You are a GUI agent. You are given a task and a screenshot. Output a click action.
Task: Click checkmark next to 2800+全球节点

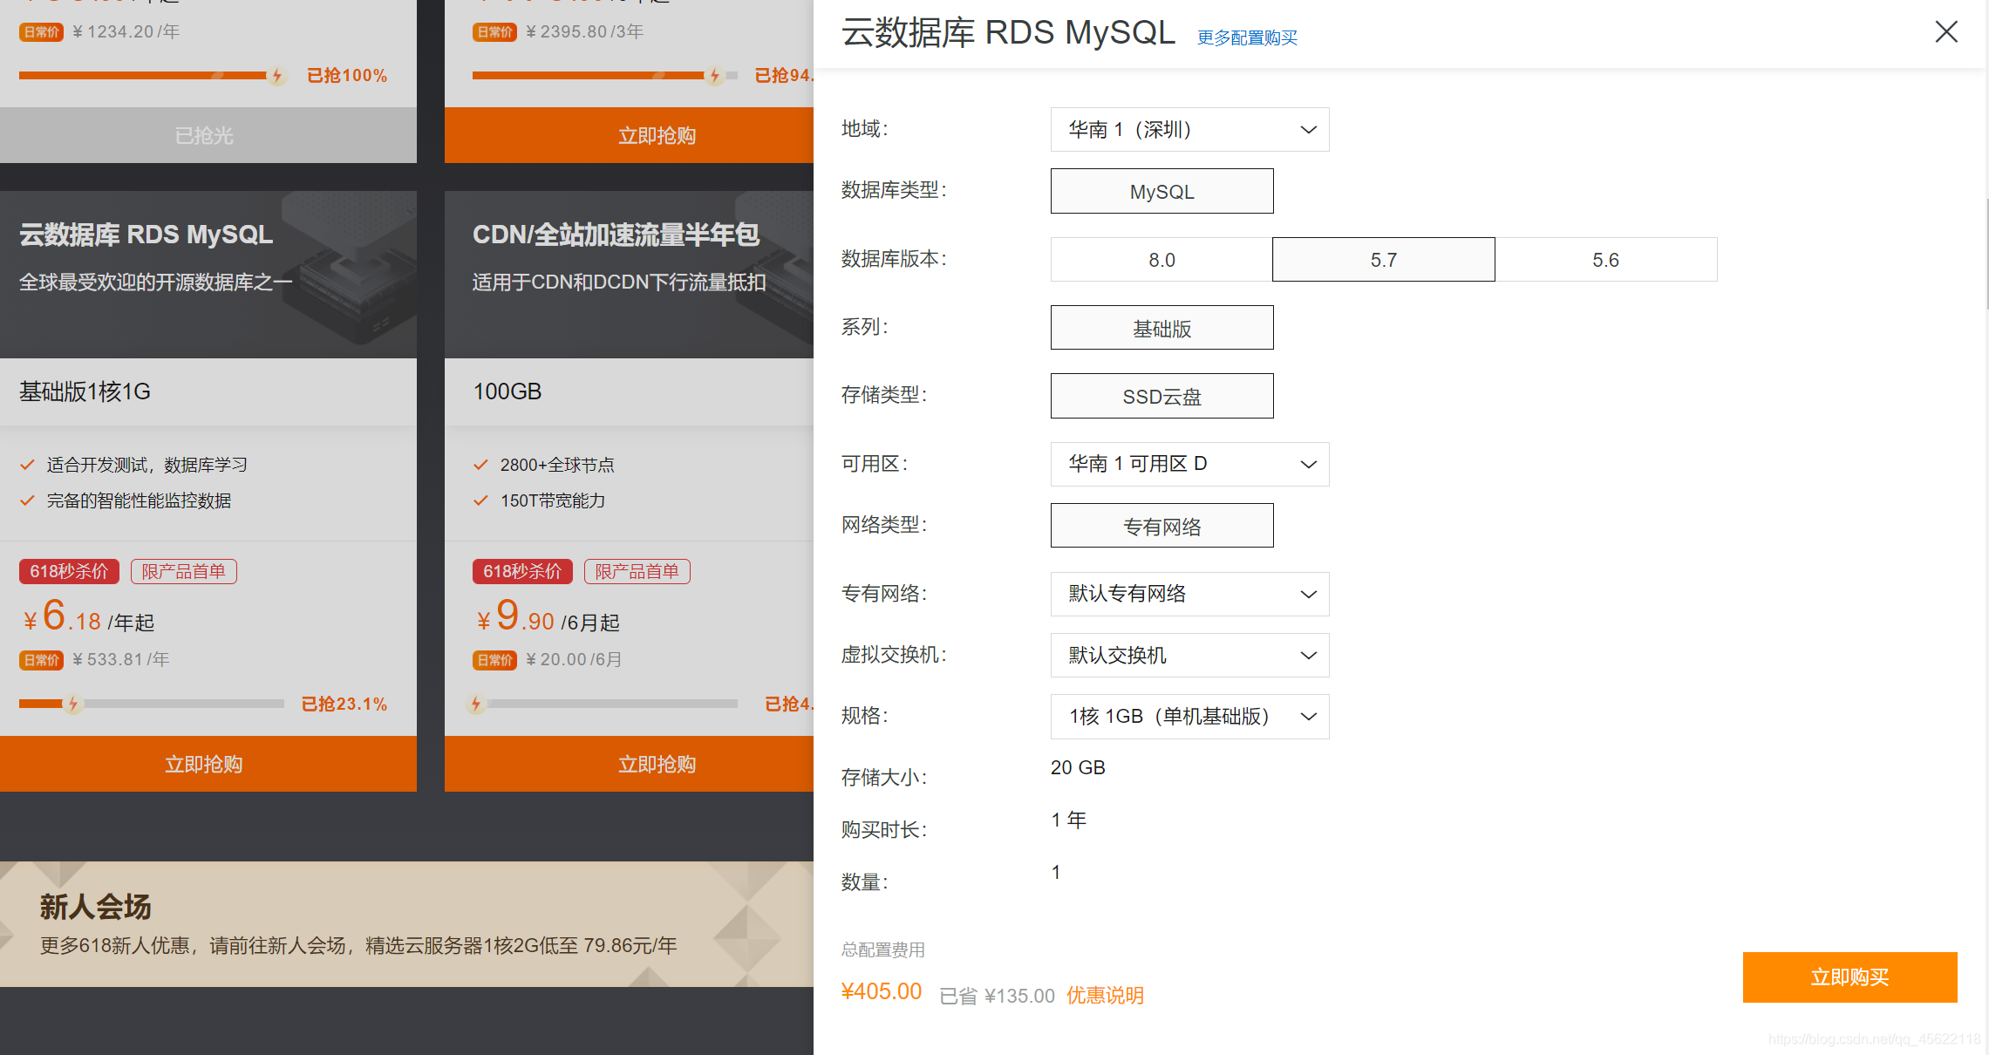[x=480, y=465]
